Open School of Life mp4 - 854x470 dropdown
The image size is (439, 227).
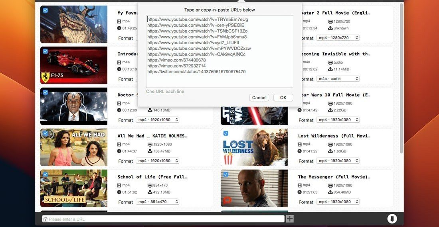[x=157, y=202]
